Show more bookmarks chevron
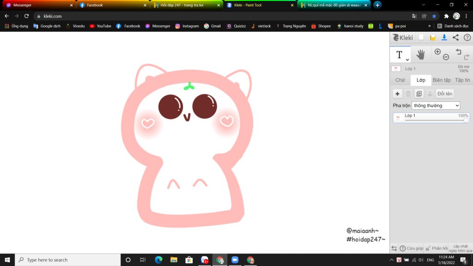 point(430,26)
